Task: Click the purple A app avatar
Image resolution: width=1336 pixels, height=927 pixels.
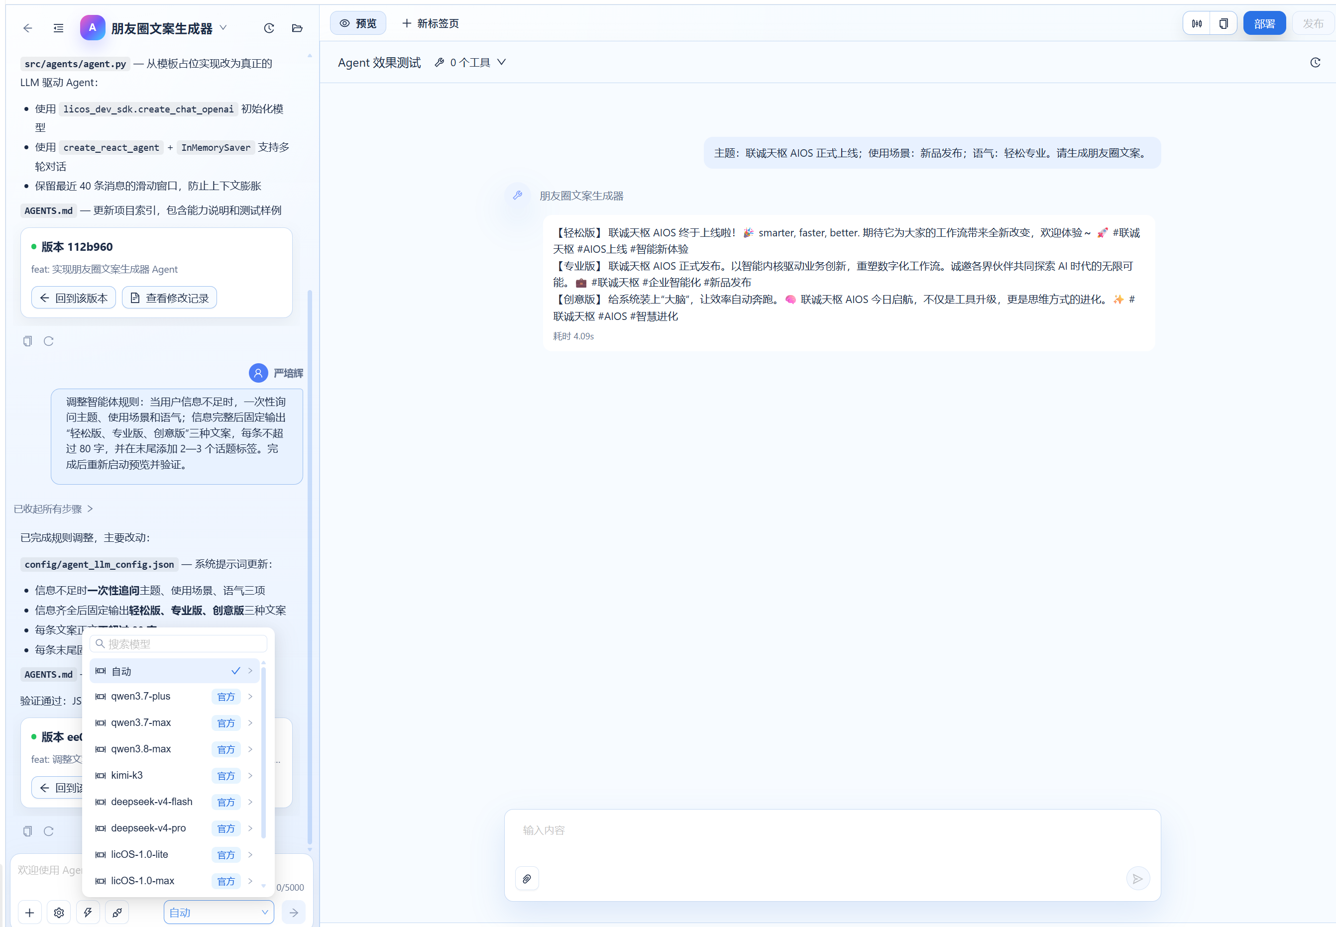Action: coord(93,27)
